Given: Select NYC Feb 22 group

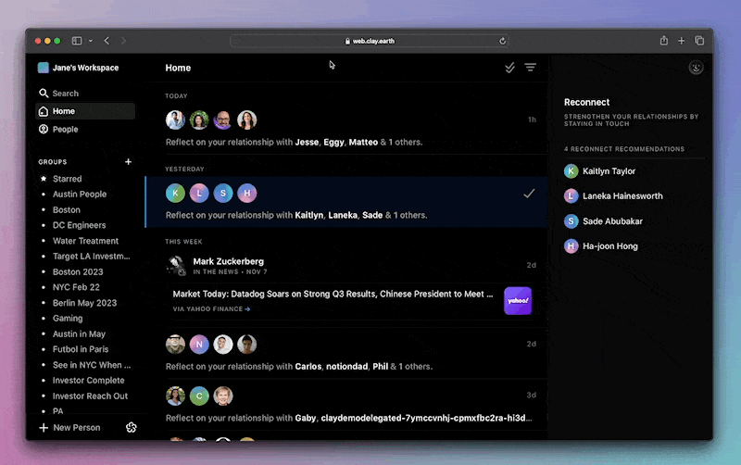Looking at the screenshot, I should pos(76,287).
